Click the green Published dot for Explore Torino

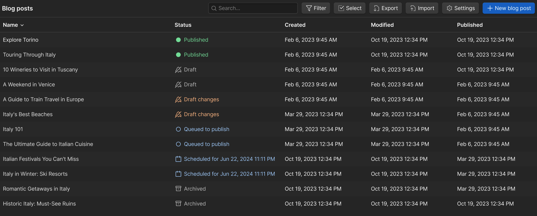[x=178, y=40]
